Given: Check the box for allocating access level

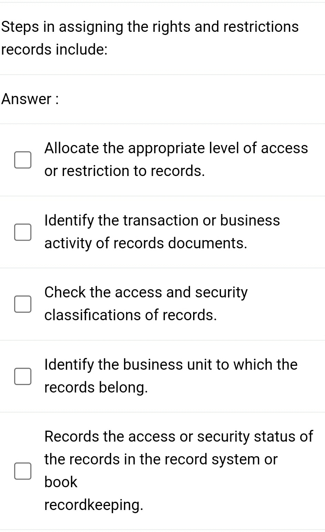Looking at the screenshot, I should pos(23,160).
